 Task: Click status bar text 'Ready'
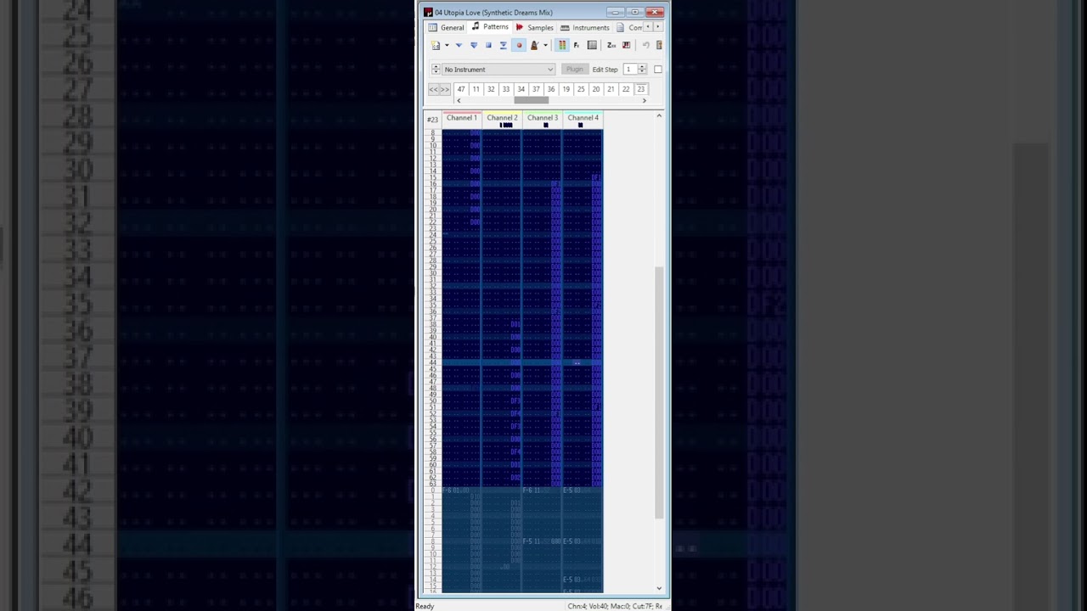425,606
